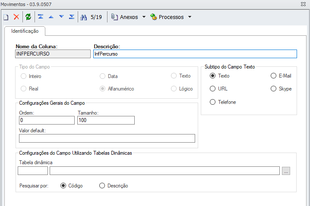Viewport: 310px width, 206px height.
Task: Click the Tamanho input field
Action: click(x=106, y=120)
